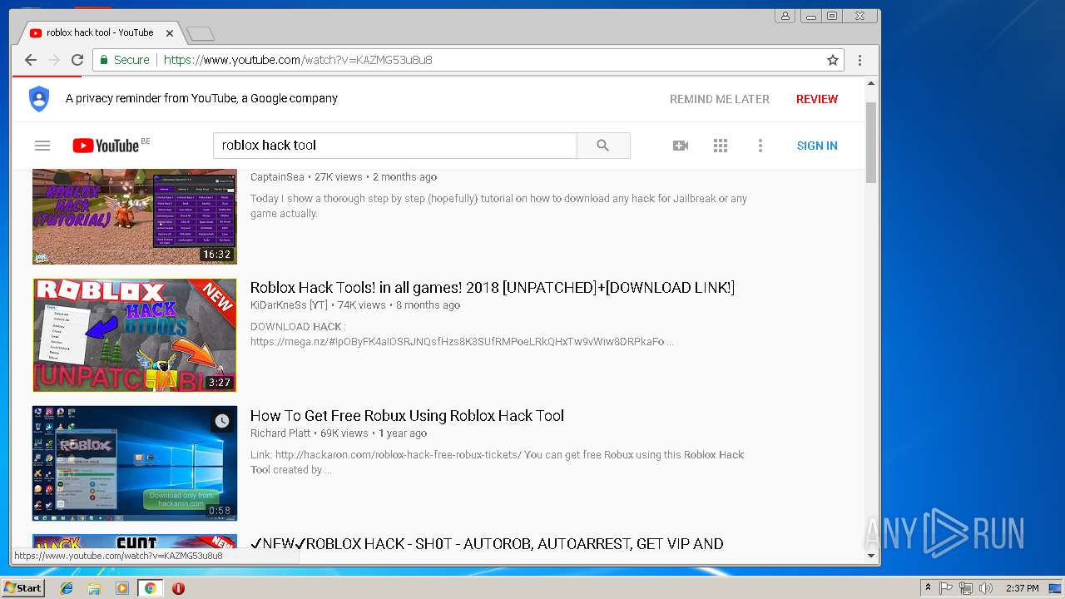The height and width of the screenshot is (599, 1065).
Task: Open 'NEW ROBLOX HACK - SHOT - AUTOROB' title
Action: point(487,544)
